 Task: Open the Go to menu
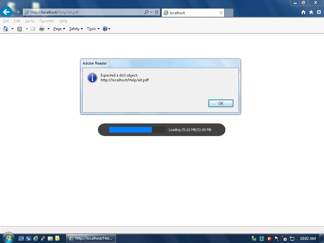(30, 21)
